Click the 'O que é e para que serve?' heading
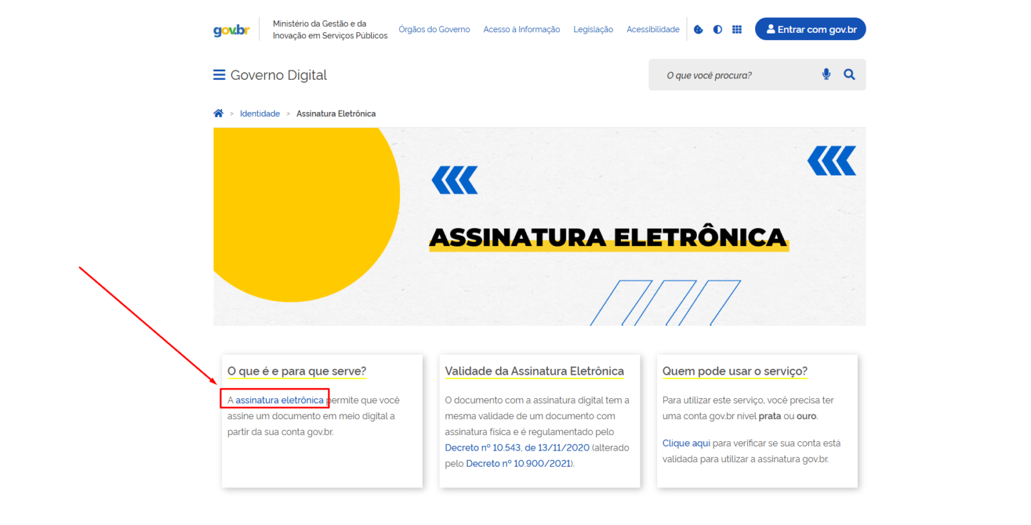The image size is (1031, 525). coord(297,371)
